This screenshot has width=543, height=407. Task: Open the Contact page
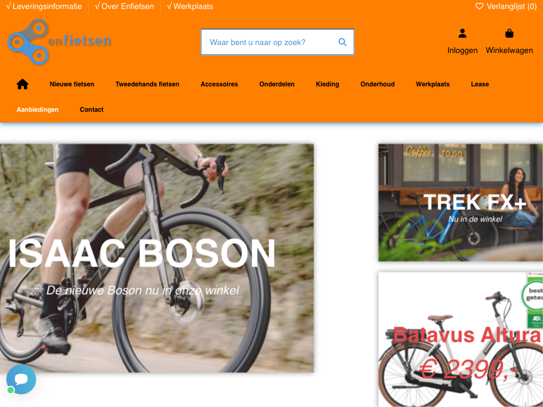(92, 110)
